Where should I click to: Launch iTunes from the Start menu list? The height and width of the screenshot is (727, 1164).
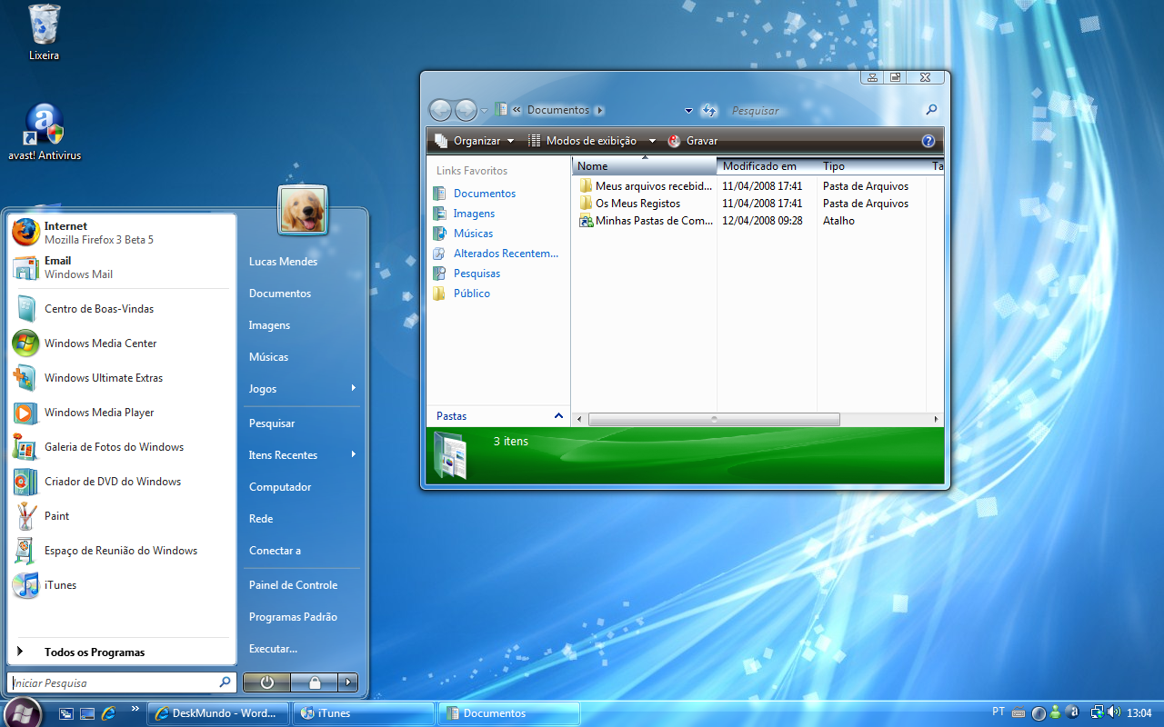coord(121,585)
